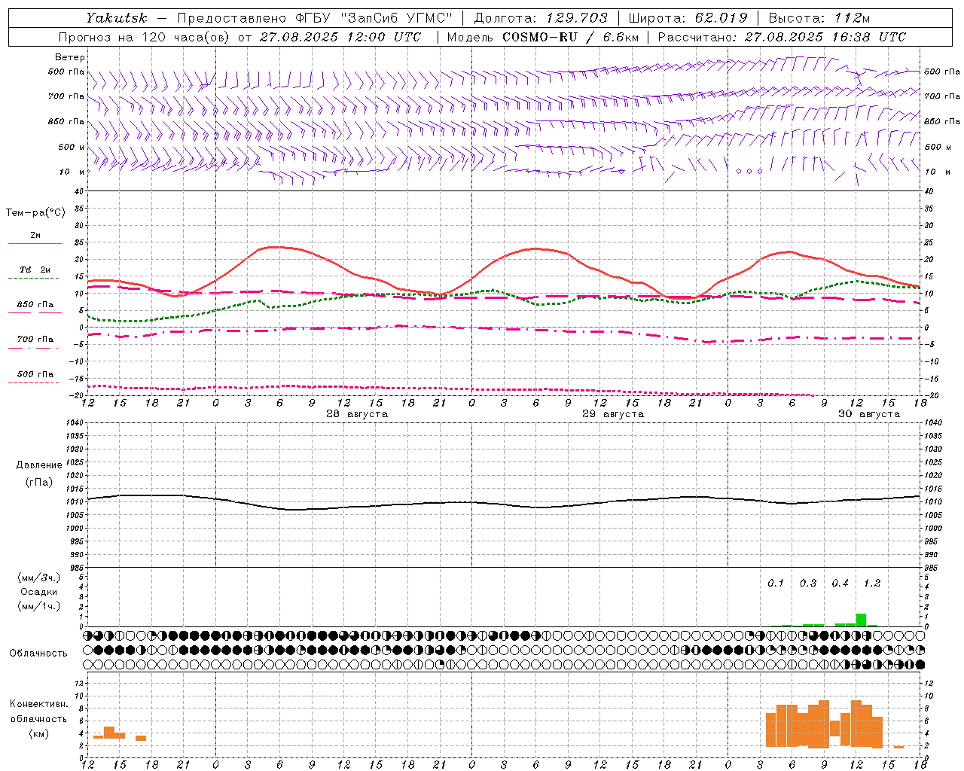Click the Облачность cloudiness label
The width and height of the screenshot is (964, 771).
[x=38, y=654]
